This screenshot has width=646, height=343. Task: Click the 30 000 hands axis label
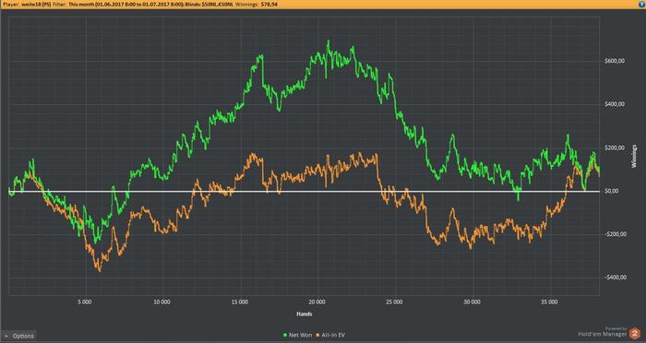(x=472, y=302)
